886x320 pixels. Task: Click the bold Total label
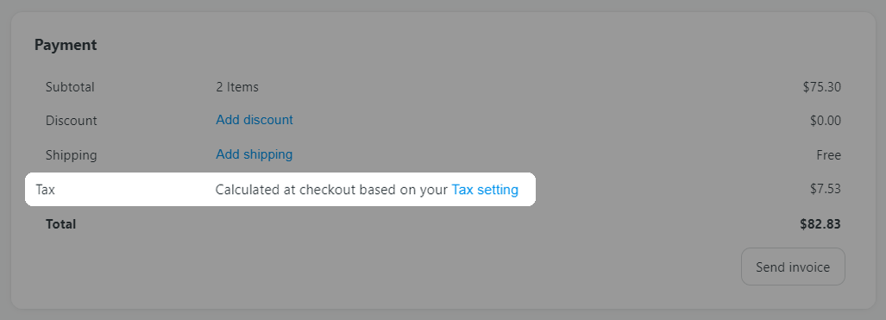60,224
